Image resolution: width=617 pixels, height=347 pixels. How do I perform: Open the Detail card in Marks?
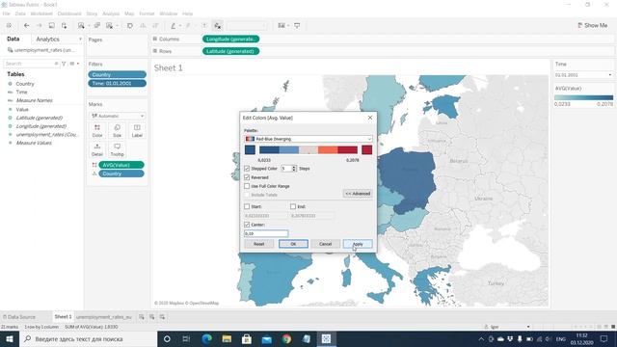click(x=97, y=150)
